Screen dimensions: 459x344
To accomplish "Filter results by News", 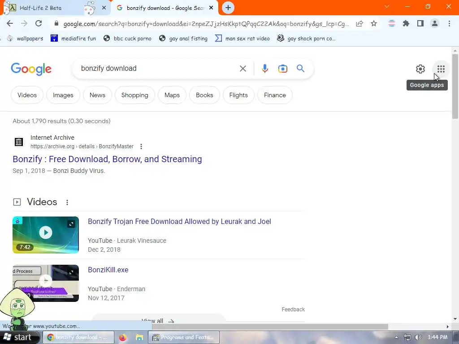I will (x=97, y=95).
